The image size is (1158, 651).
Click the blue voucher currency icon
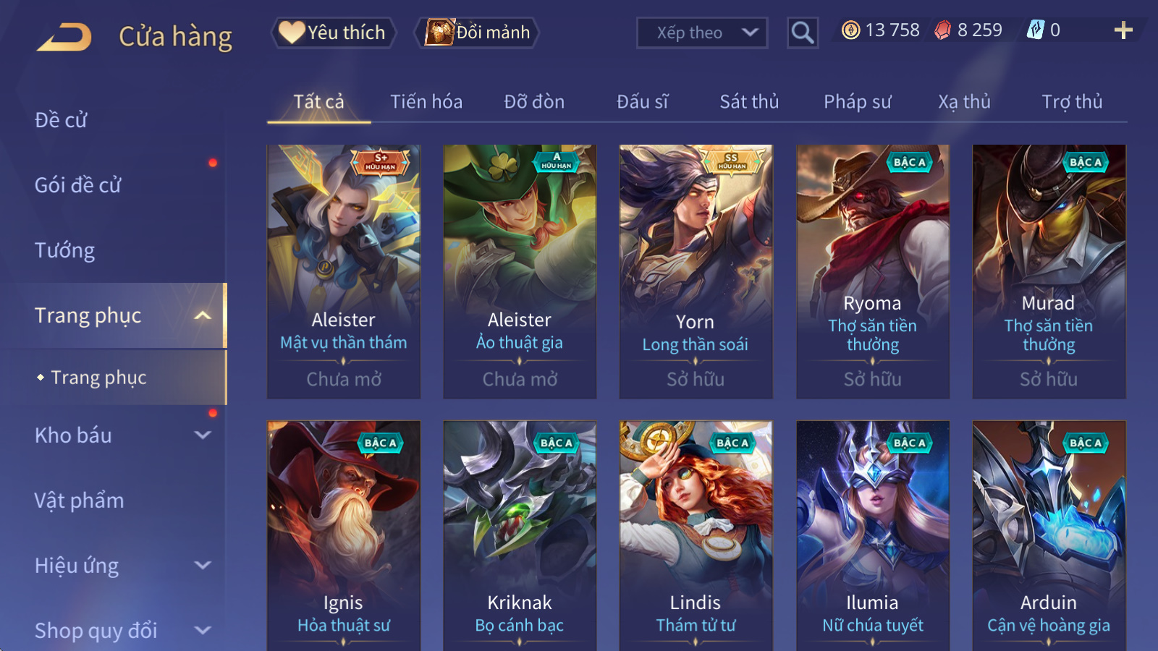coord(1036,30)
